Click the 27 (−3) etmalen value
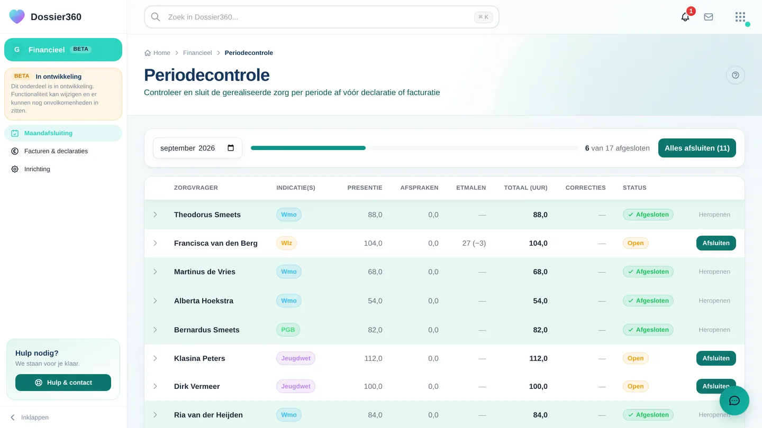The image size is (762, 428). tap(474, 243)
